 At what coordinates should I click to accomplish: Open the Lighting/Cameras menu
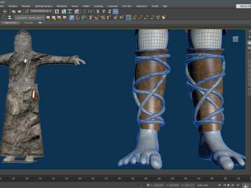[x=43, y=6]
